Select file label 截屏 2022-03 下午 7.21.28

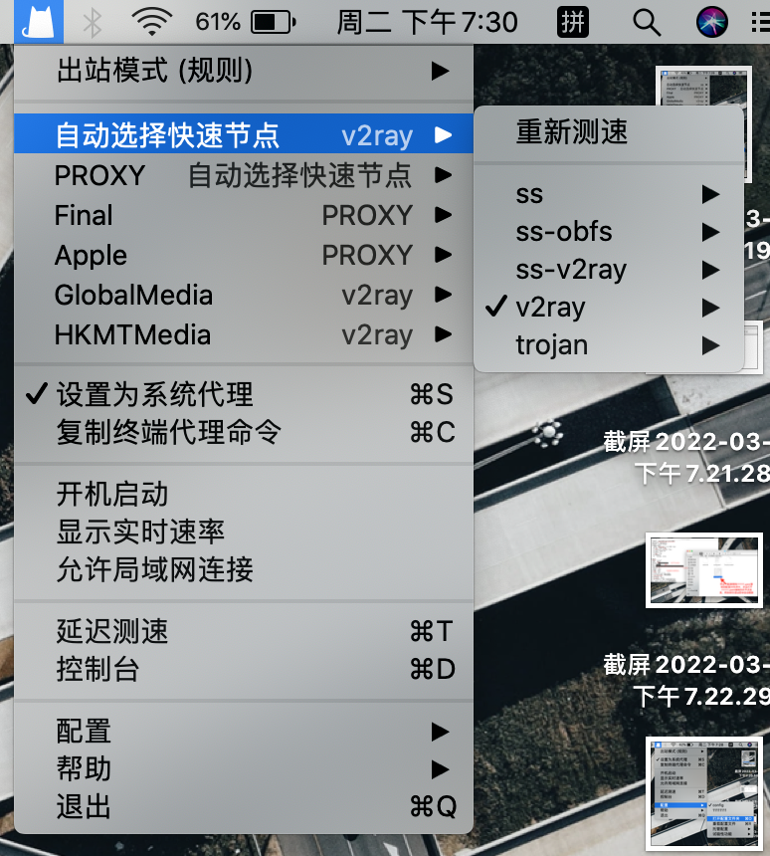[x=686, y=458]
